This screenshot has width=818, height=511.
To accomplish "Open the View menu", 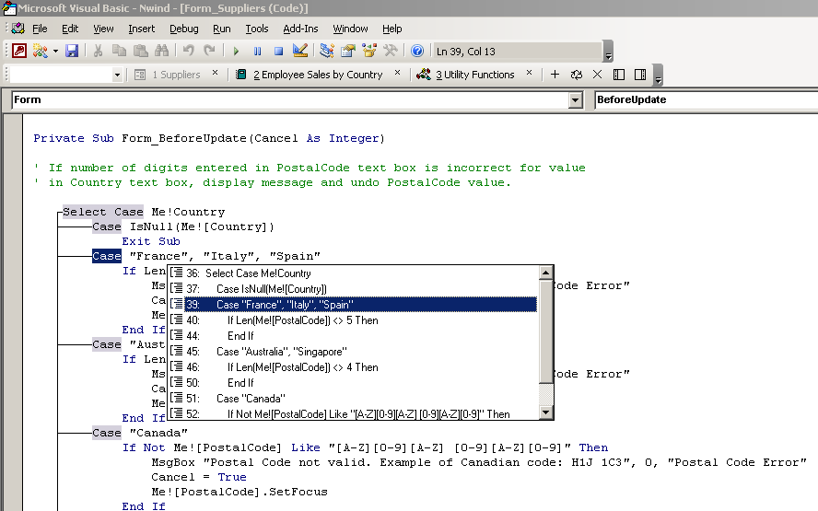I will coord(103,29).
